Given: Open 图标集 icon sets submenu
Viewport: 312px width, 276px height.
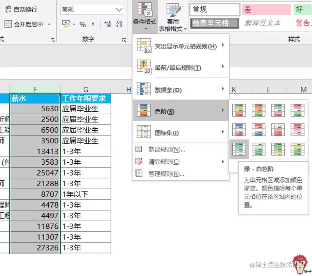Looking at the screenshot, I should [181, 132].
